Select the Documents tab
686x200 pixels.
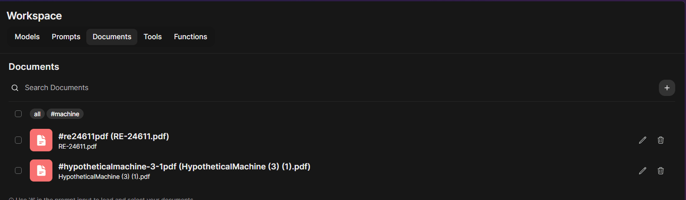coord(112,37)
